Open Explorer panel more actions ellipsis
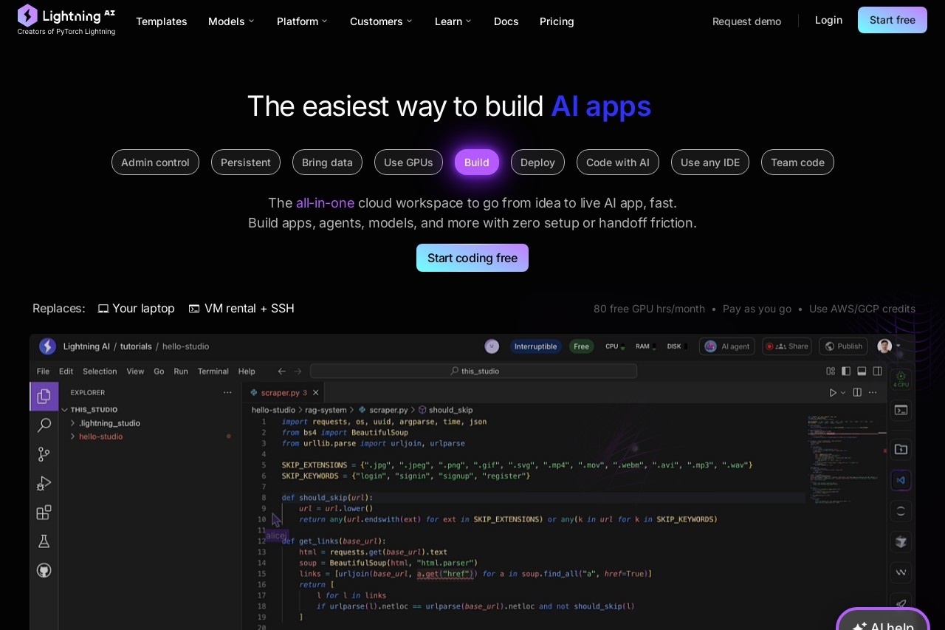 point(227,392)
